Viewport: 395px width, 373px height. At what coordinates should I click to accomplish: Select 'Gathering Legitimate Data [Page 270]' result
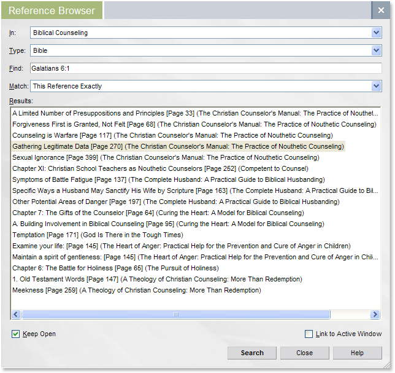pyautogui.click(x=178, y=146)
